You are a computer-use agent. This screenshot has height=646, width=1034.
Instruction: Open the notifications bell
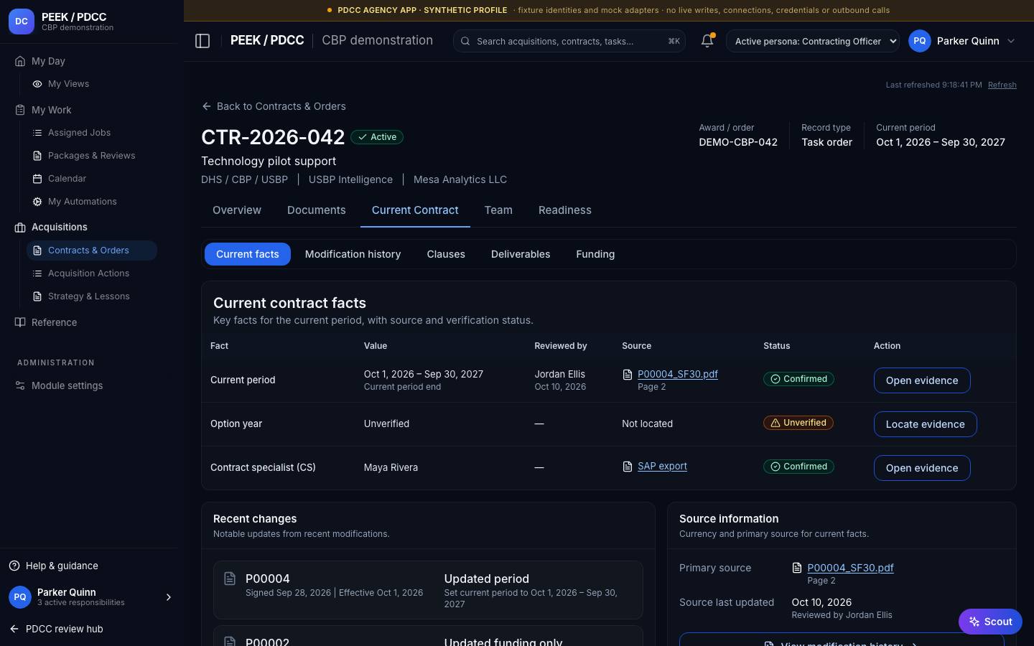click(707, 41)
